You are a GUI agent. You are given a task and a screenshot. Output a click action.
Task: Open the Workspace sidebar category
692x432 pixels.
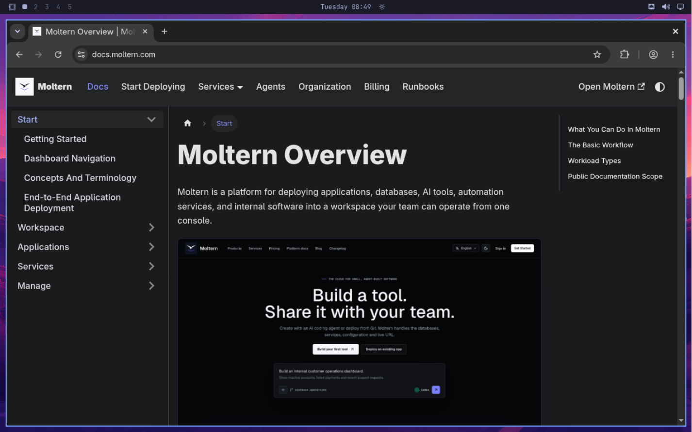point(41,227)
